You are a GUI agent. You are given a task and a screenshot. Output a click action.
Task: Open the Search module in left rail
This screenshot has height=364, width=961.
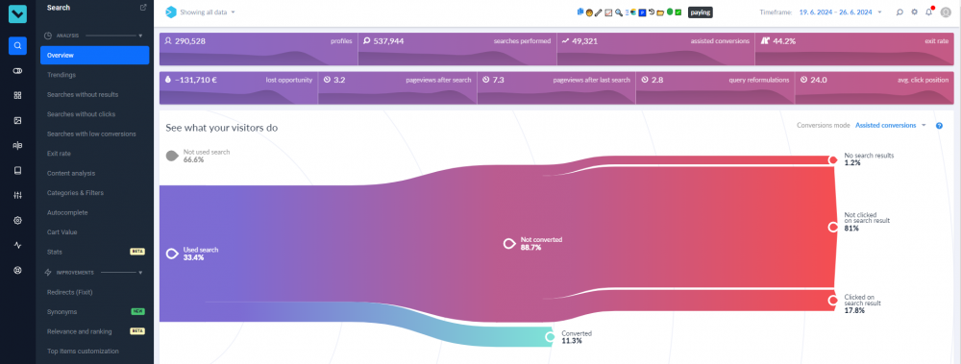point(17,45)
